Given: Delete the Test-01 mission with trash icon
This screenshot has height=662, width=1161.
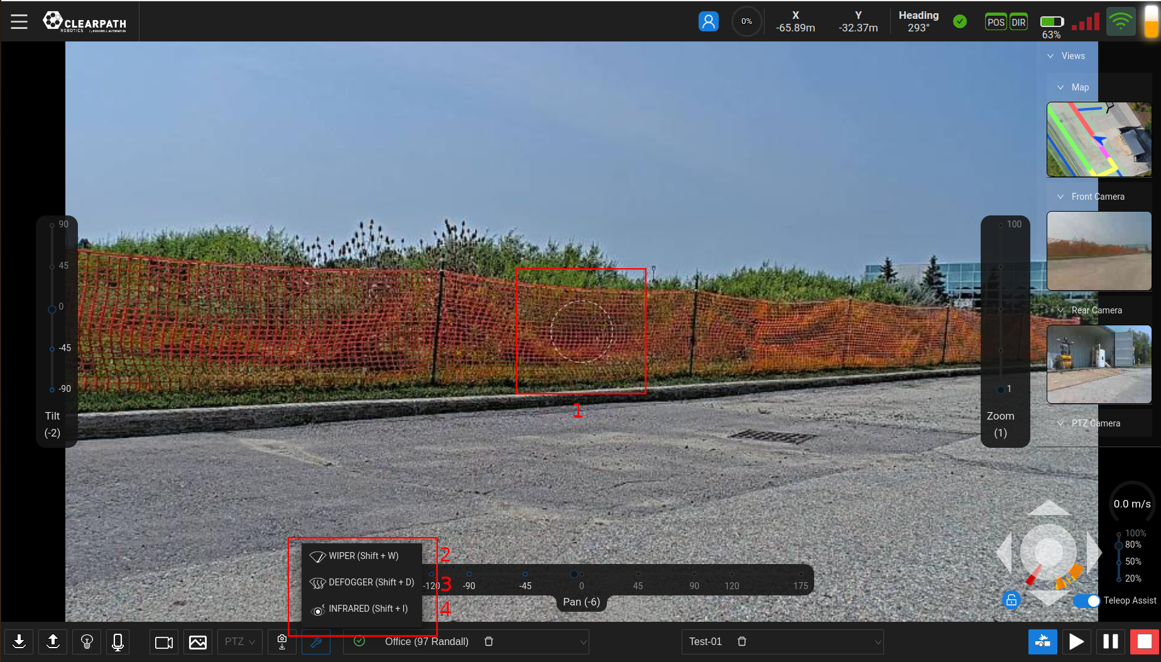Looking at the screenshot, I should tap(742, 641).
